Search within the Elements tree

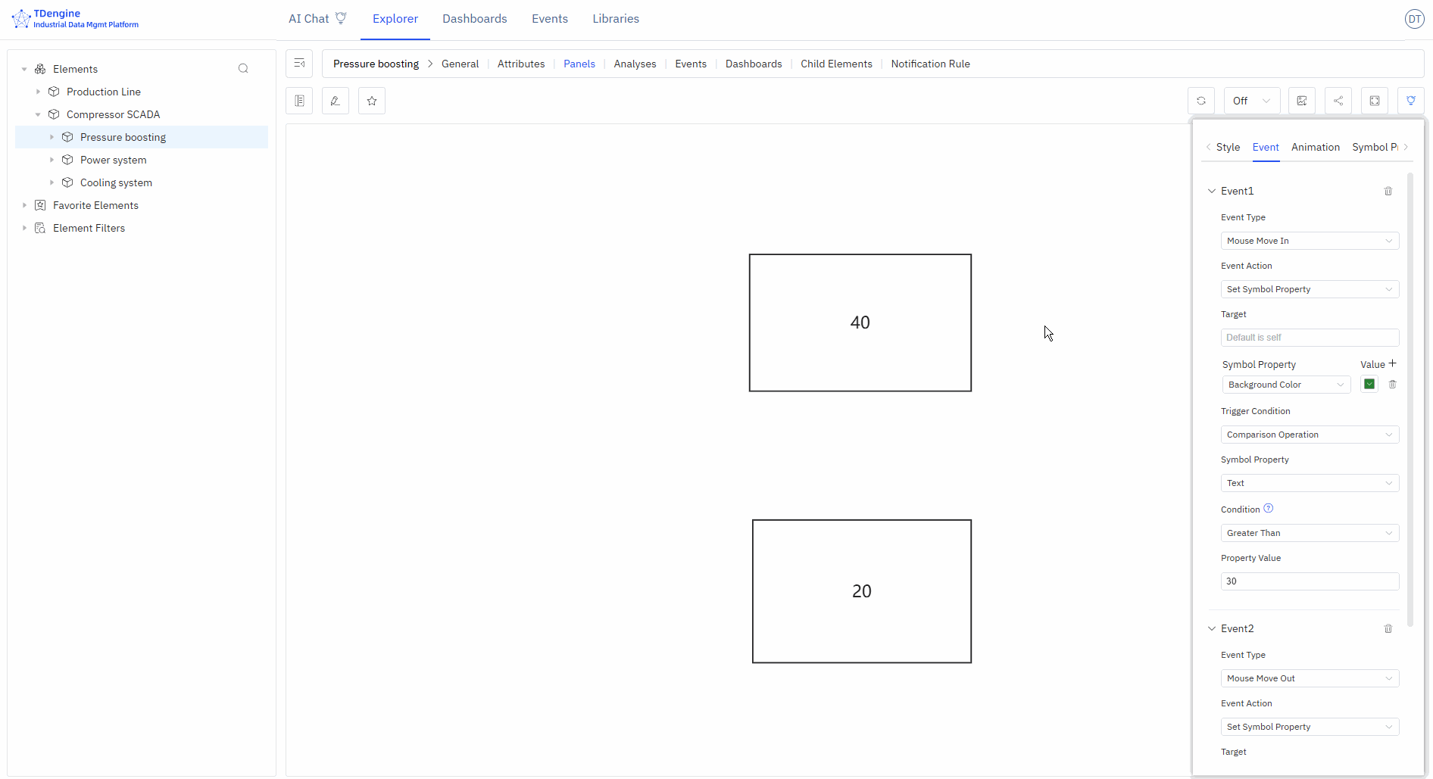[243, 68]
